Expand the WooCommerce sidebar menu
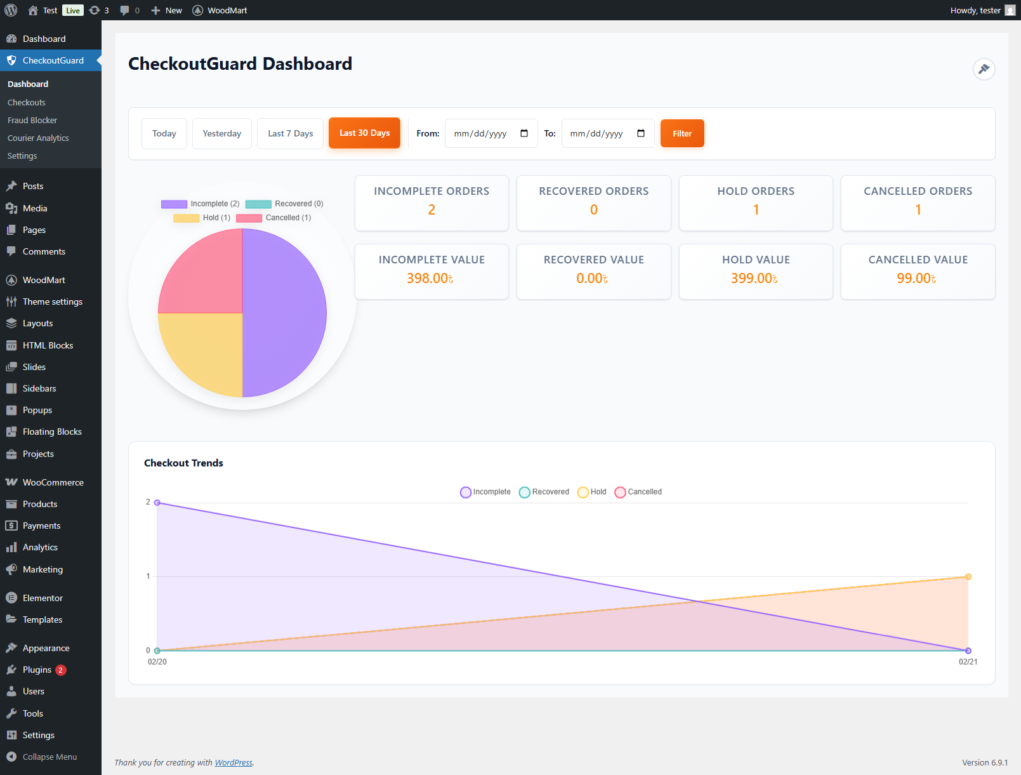Viewport: 1021px width, 775px height. tap(53, 482)
